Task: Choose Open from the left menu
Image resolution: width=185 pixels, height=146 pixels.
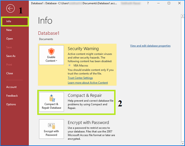Action: (x=10, y=39)
